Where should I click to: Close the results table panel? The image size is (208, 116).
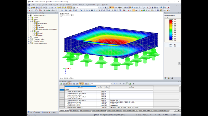click(180, 81)
